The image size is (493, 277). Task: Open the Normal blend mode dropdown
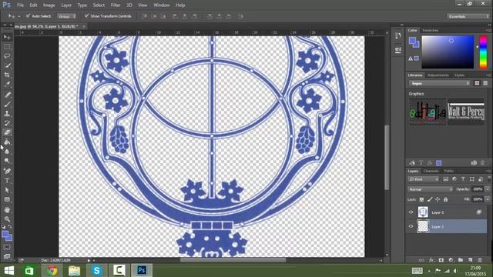[x=430, y=189]
